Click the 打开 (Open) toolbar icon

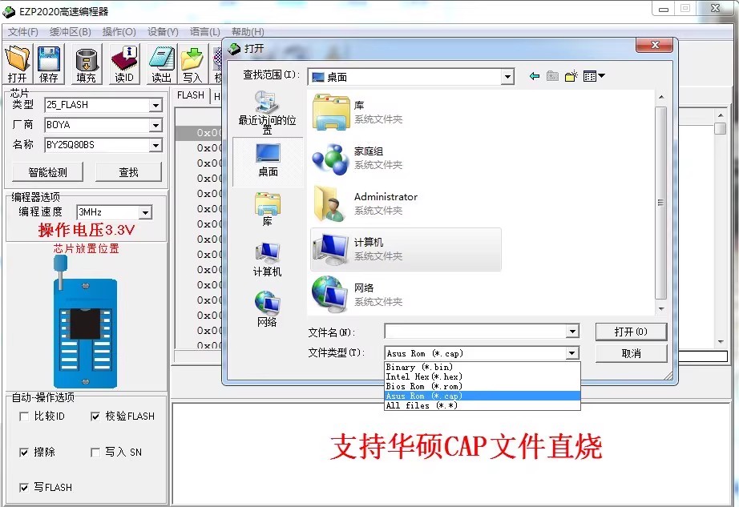pos(18,64)
